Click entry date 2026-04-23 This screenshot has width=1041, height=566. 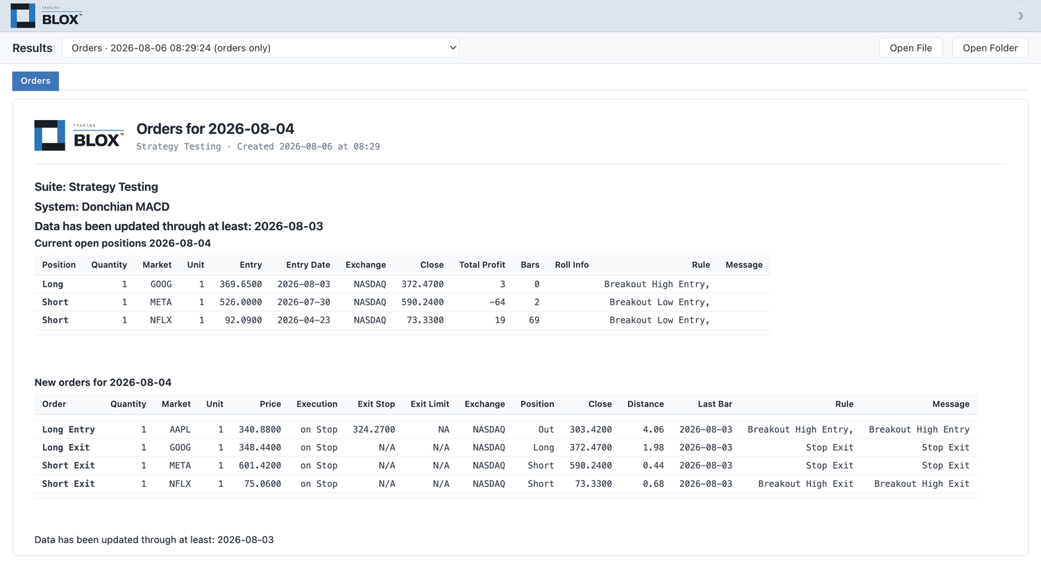point(304,320)
